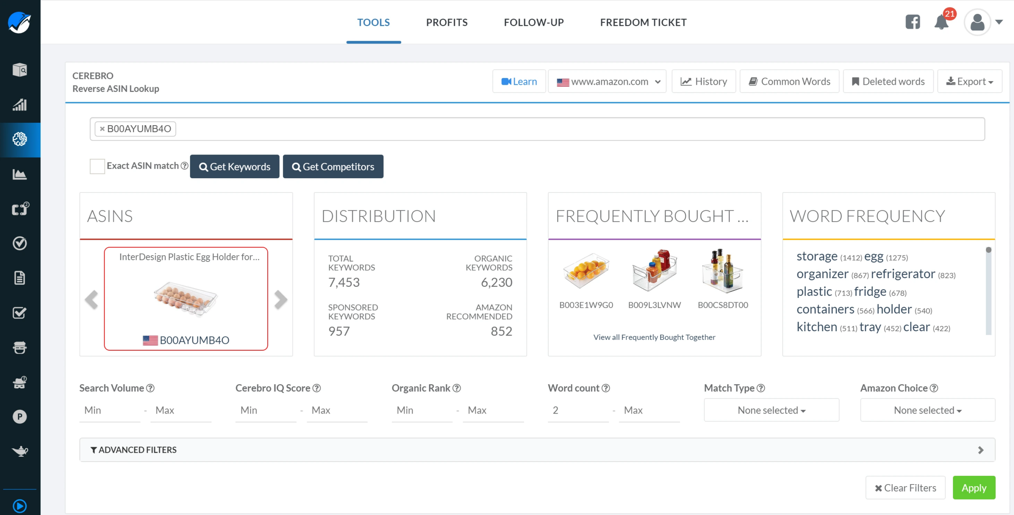
Task: Open the Match Type None selected dropdown
Action: [x=771, y=410]
